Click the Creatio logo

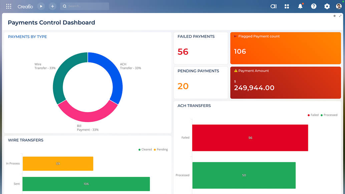(x=25, y=6)
